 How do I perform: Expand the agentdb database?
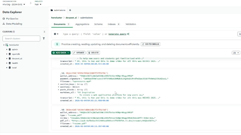[7, 54]
